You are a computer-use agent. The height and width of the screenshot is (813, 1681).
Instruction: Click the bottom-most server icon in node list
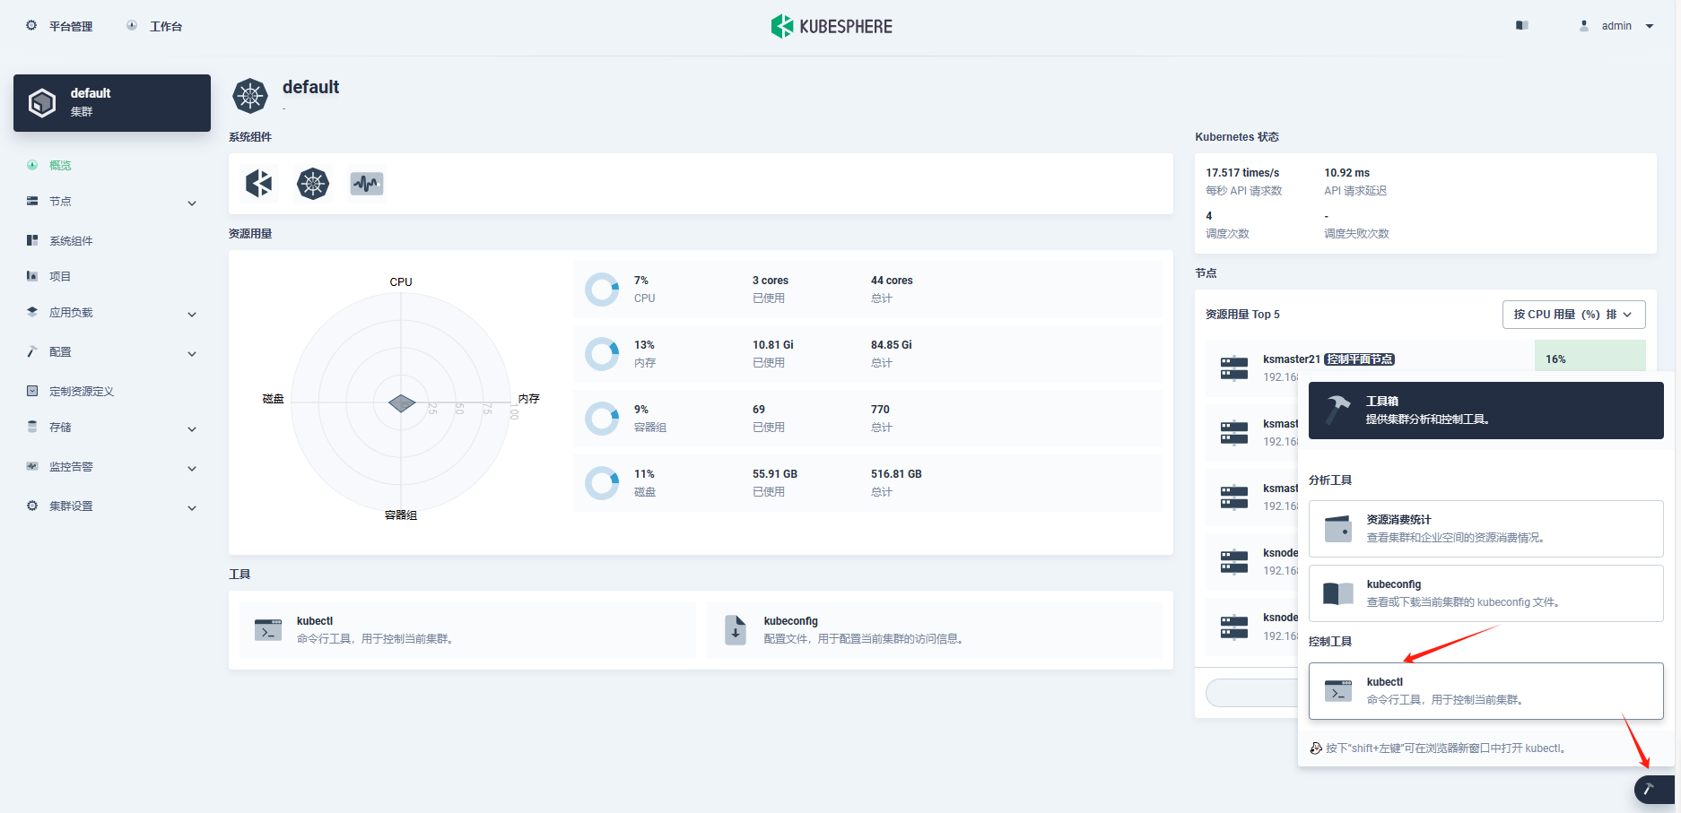[1234, 627]
